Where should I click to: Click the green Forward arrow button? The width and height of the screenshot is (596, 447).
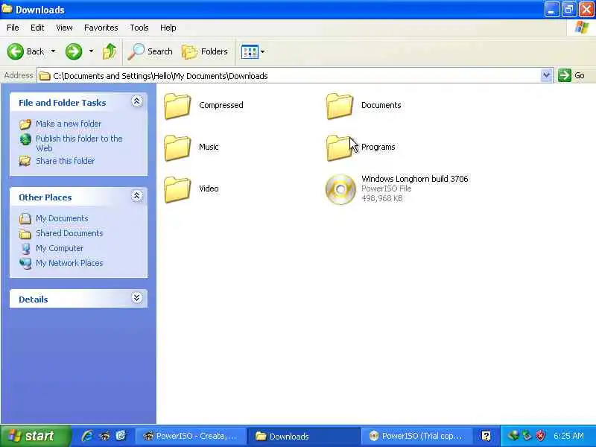[x=74, y=51]
